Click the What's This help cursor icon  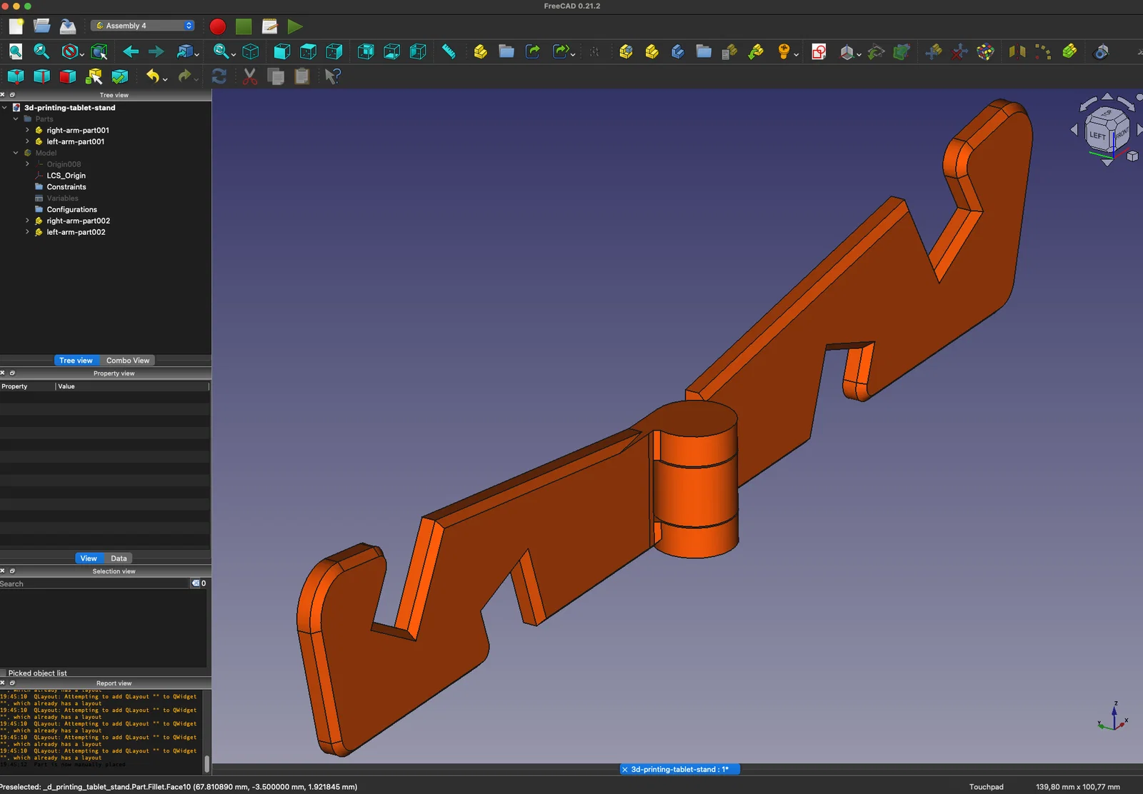(332, 76)
